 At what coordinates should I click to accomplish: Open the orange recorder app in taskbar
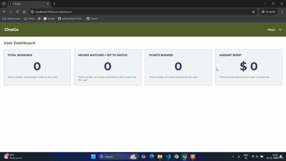coord(193,157)
